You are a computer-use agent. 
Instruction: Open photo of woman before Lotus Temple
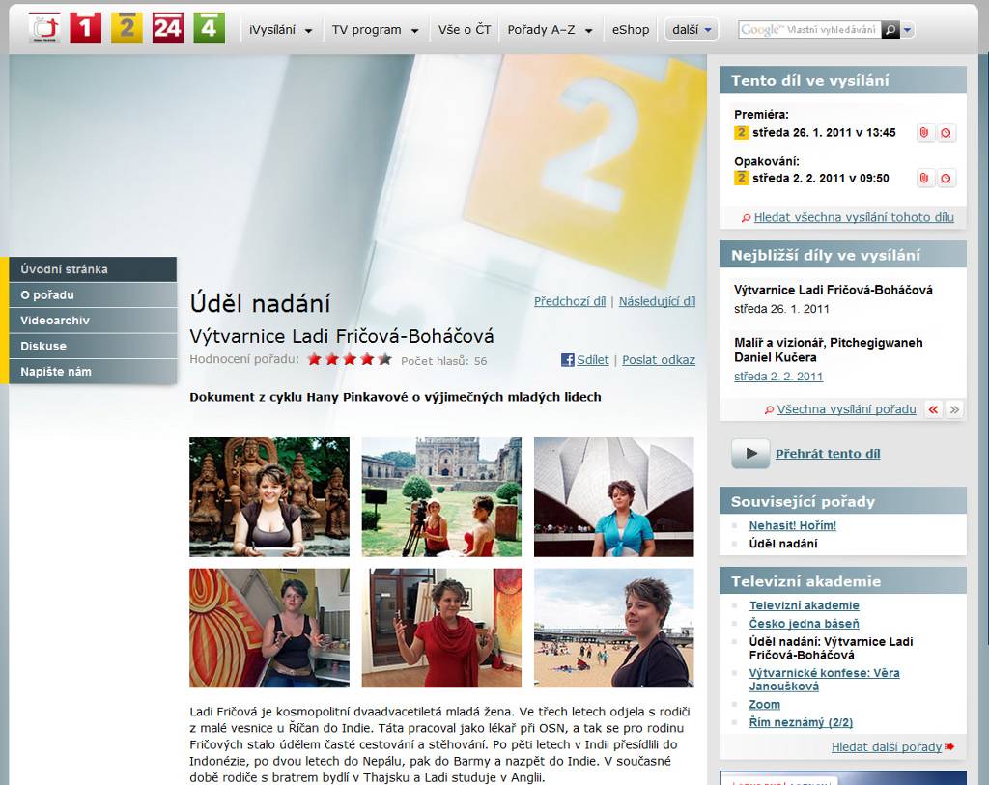[x=613, y=497]
